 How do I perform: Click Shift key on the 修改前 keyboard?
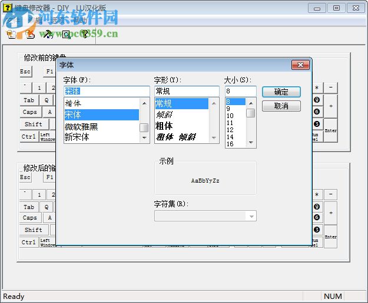point(34,124)
